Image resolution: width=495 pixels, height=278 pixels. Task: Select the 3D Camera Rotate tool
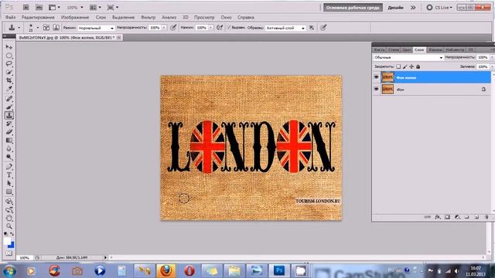[x=9, y=210]
